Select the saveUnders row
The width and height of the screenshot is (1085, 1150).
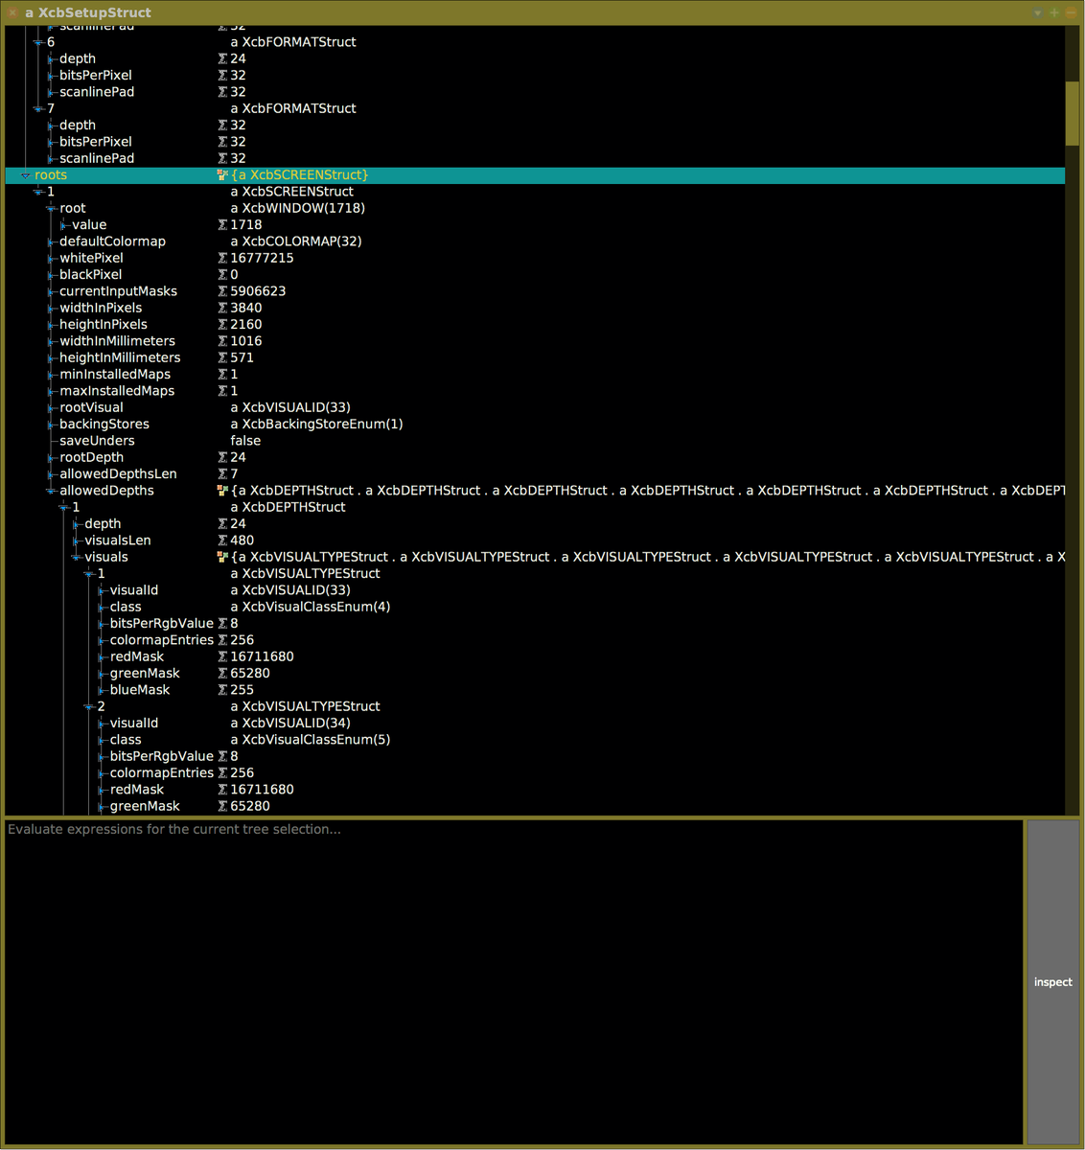tap(97, 441)
